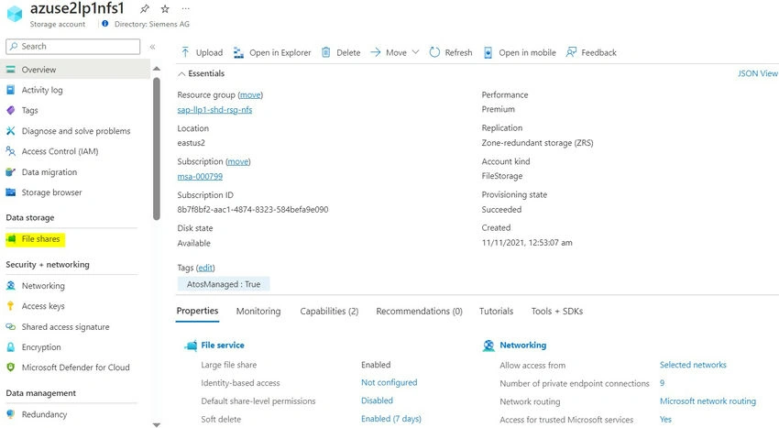Switch to the Properties tab
Image resolution: width=779 pixels, height=428 pixels.
(x=197, y=312)
